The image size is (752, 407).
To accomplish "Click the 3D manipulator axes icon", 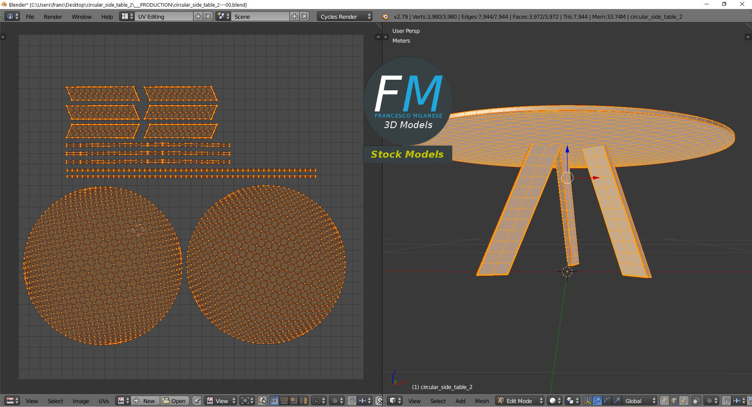I will coord(587,401).
